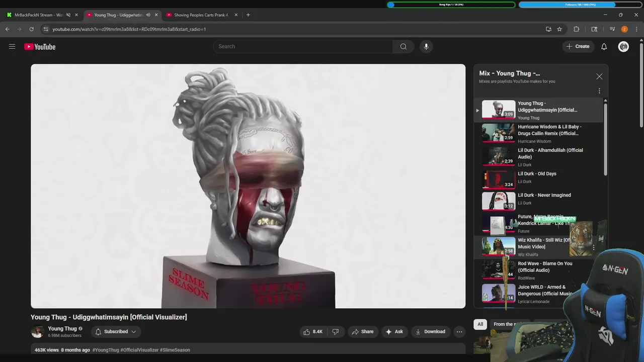Mute the Young Thug tab audio
Image resolution: width=644 pixels, height=362 pixels.
(x=148, y=15)
